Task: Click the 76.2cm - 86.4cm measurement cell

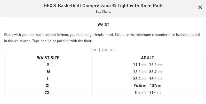Action: point(147,71)
